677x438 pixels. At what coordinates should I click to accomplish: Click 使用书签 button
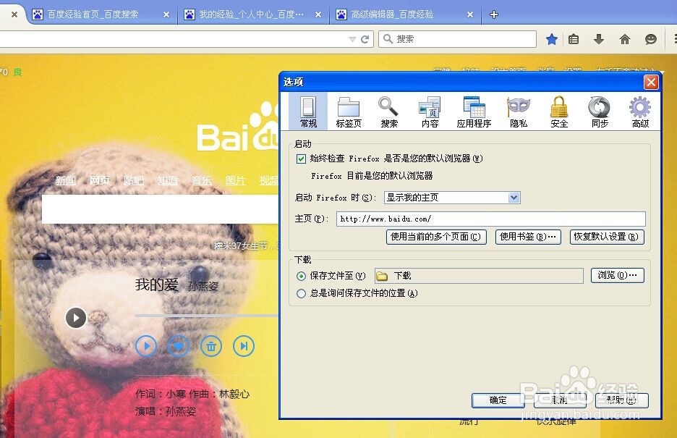[x=528, y=237]
